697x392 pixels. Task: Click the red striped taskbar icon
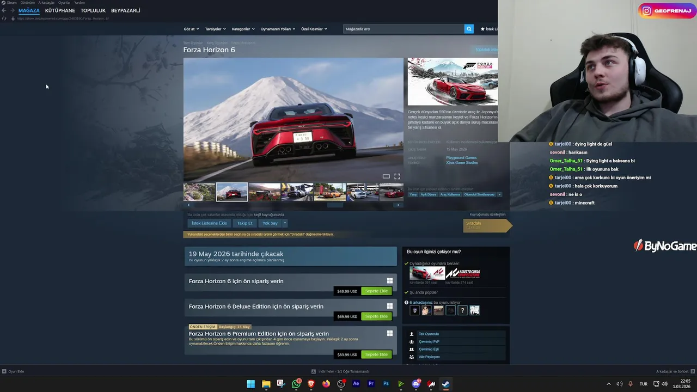click(431, 384)
